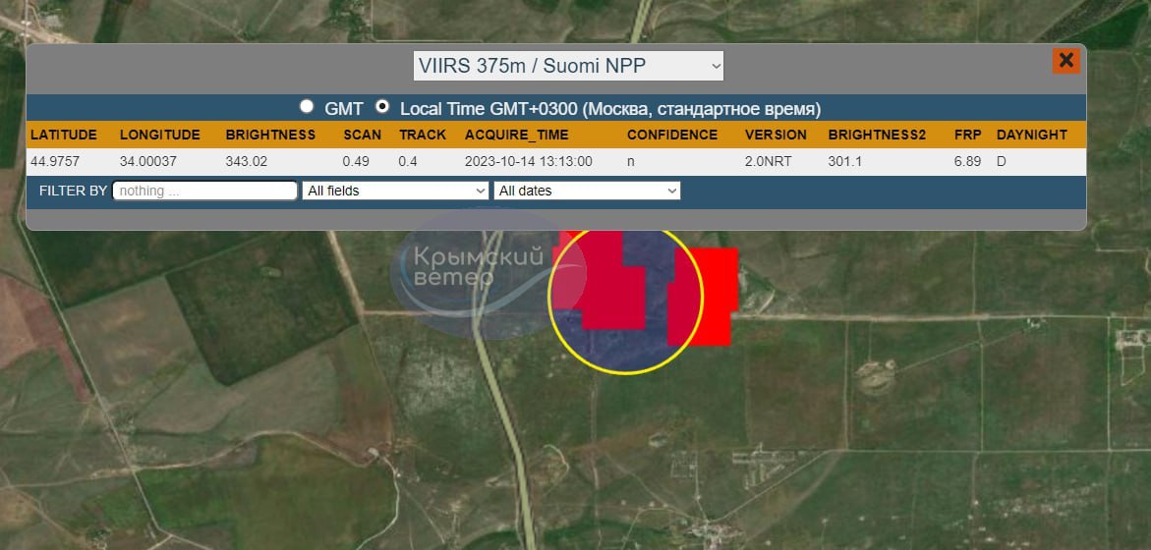Sort by the FRP column header
The width and height of the screenshot is (1151, 550).
(x=967, y=135)
